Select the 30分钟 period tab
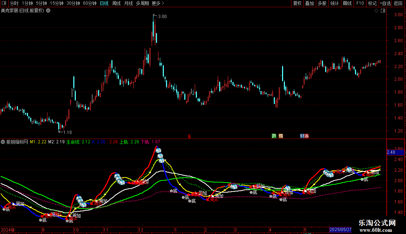 pyautogui.click(x=73, y=3)
